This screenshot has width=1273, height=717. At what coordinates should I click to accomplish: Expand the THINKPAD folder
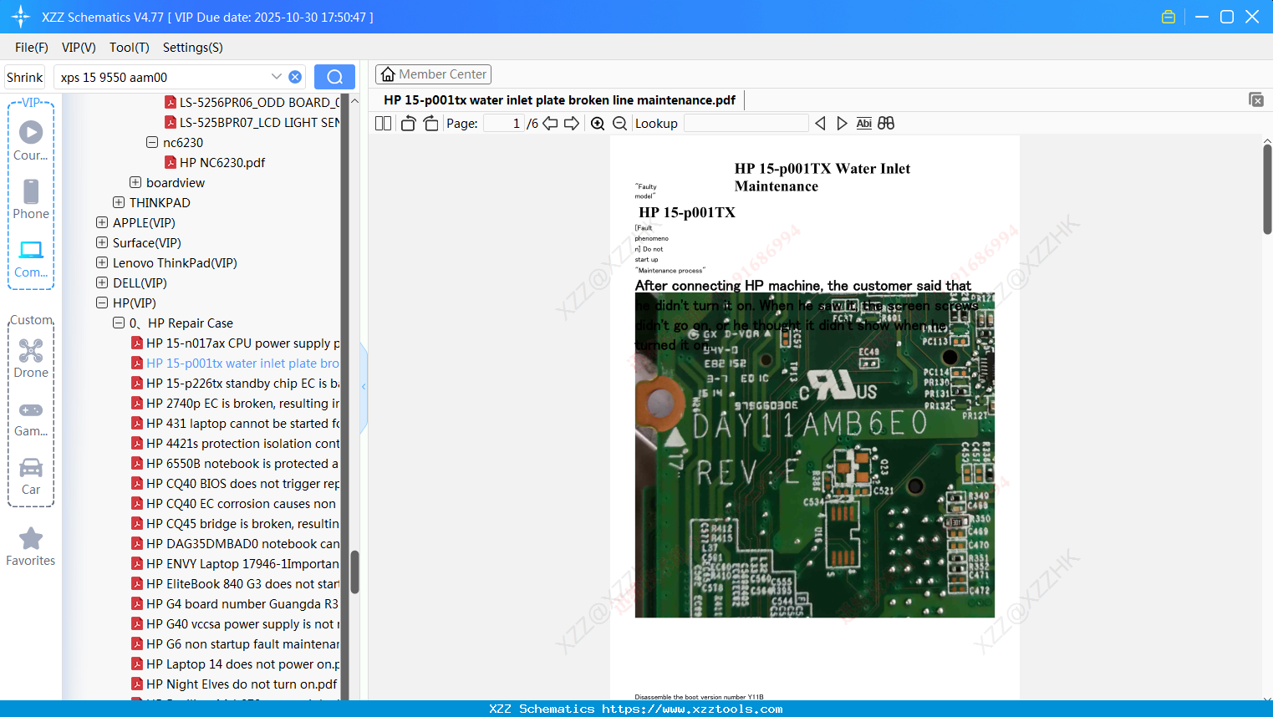pos(119,202)
